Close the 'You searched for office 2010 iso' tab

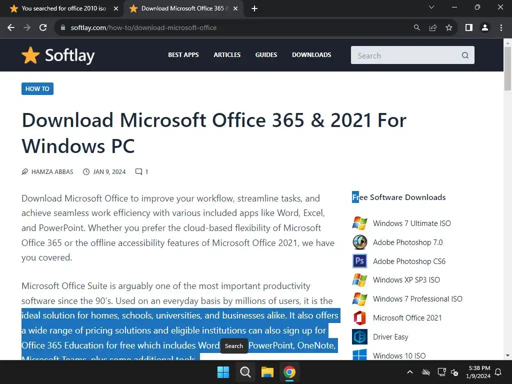(116, 9)
